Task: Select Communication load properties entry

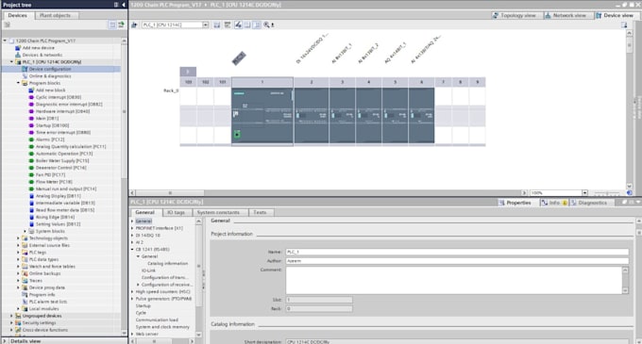Action: coord(157,319)
